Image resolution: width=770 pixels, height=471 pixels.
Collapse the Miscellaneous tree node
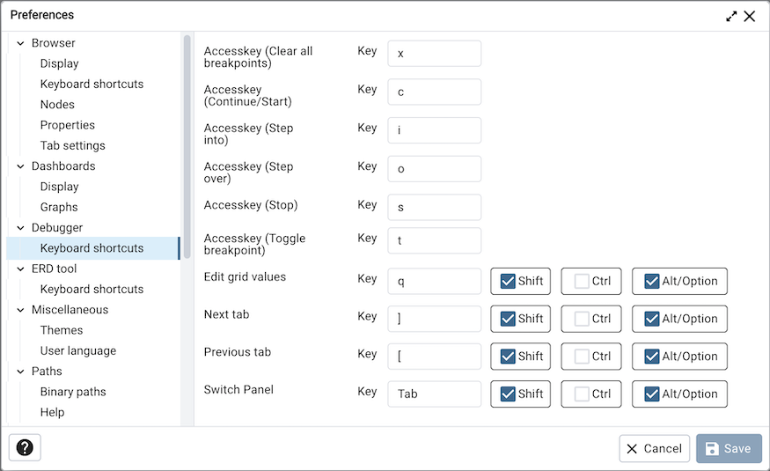pos(19,310)
